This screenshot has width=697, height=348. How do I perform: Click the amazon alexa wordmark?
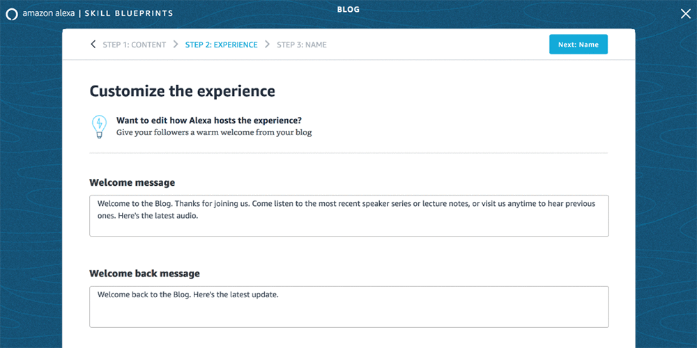[49, 13]
